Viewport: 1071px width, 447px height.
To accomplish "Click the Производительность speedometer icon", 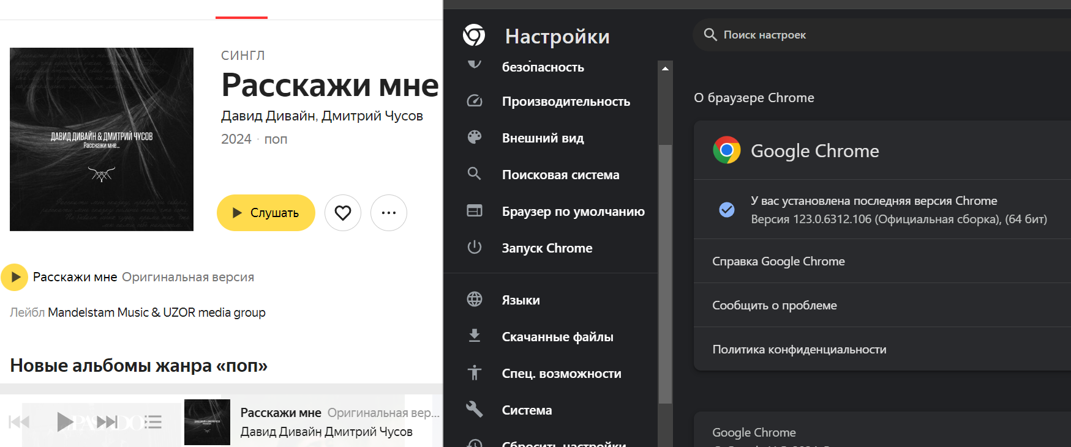I will point(475,101).
